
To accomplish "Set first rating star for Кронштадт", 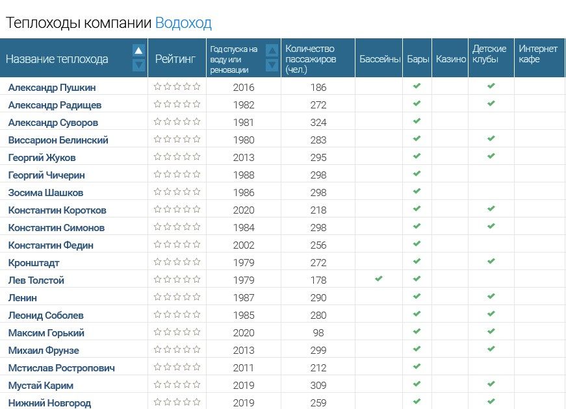I will (158, 262).
